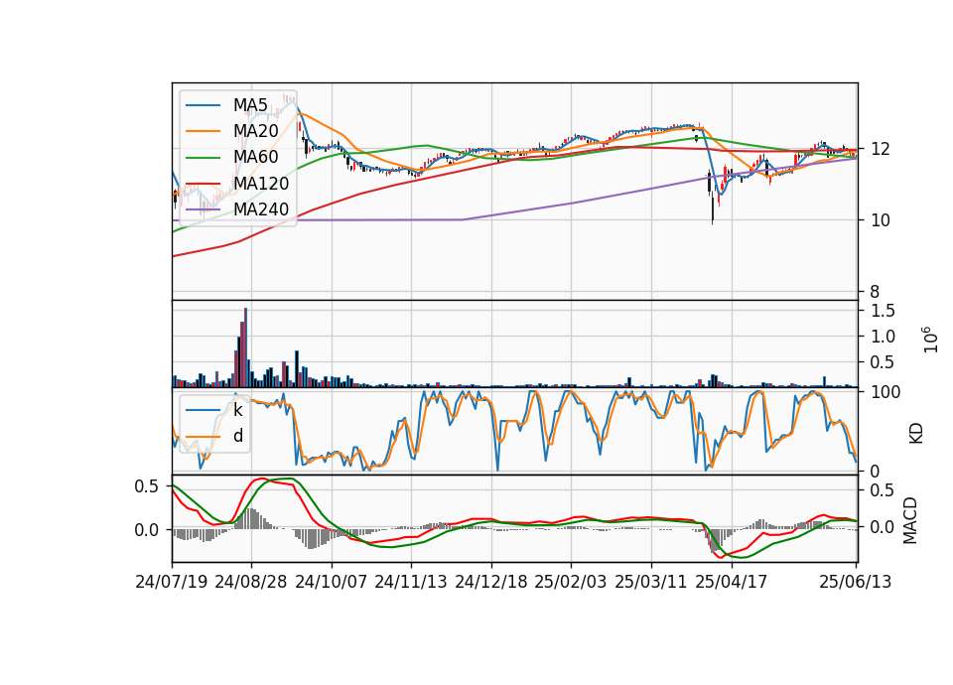Click the 24/12/18 date axis label
Image resolution: width=953 pixels, height=685 pixels.
tap(491, 582)
